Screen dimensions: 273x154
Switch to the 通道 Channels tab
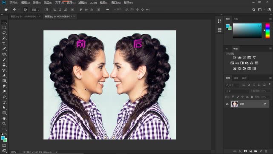pos(236,78)
